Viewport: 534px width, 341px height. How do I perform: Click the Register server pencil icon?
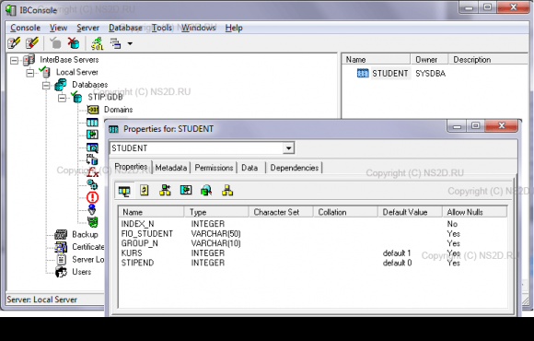[x=14, y=43]
